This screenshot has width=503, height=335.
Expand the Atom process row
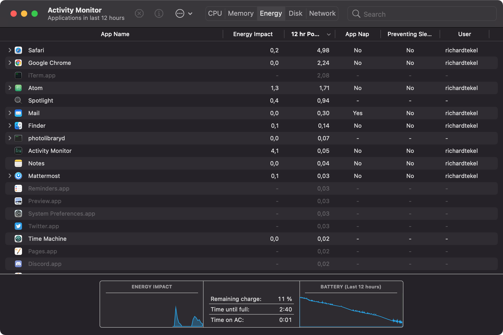click(x=10, y=88)
